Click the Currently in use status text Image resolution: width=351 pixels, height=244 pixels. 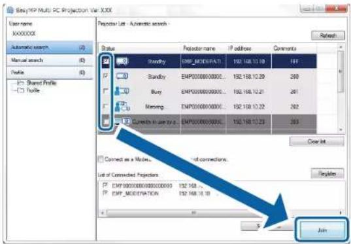click(156, 122)
